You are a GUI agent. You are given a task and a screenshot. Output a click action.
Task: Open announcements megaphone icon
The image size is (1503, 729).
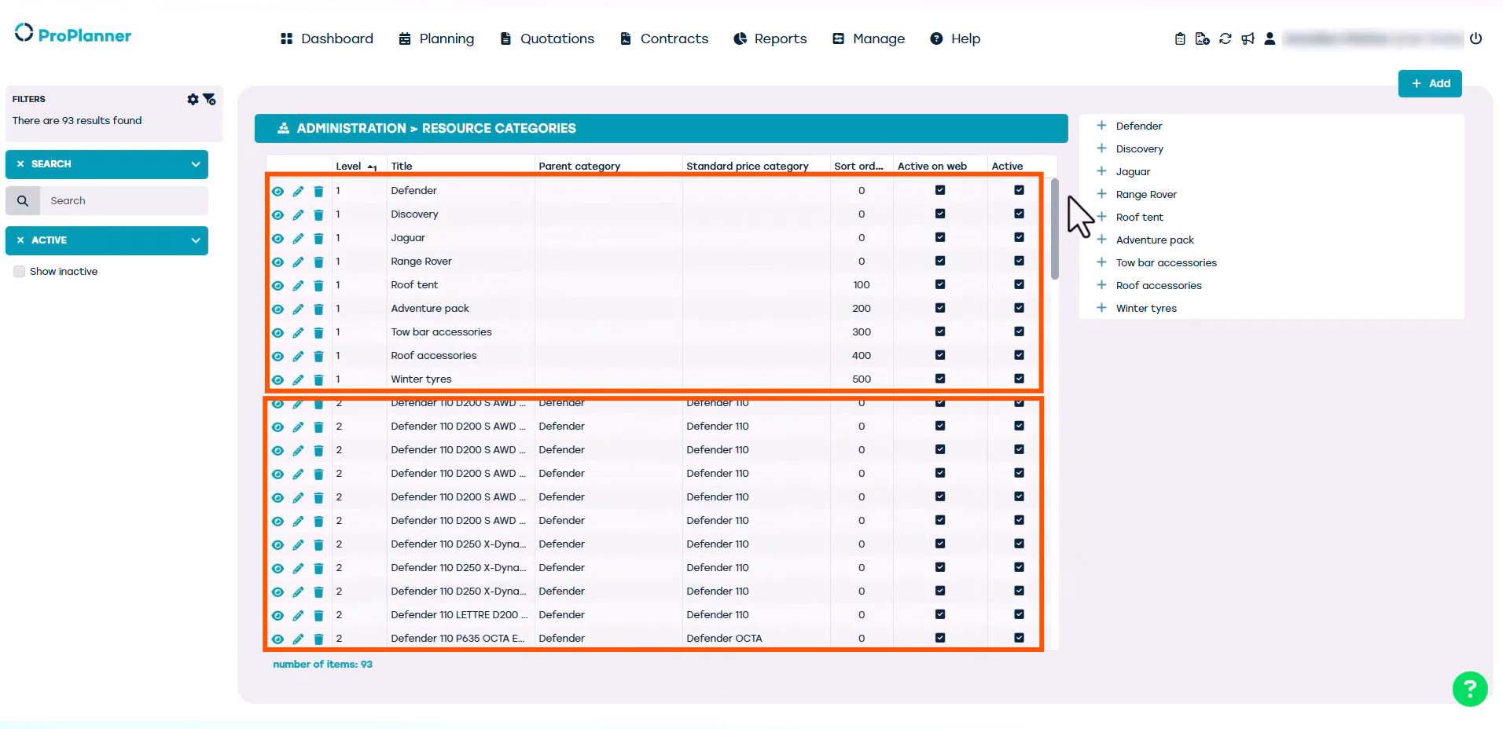(x=1248, y=38)
